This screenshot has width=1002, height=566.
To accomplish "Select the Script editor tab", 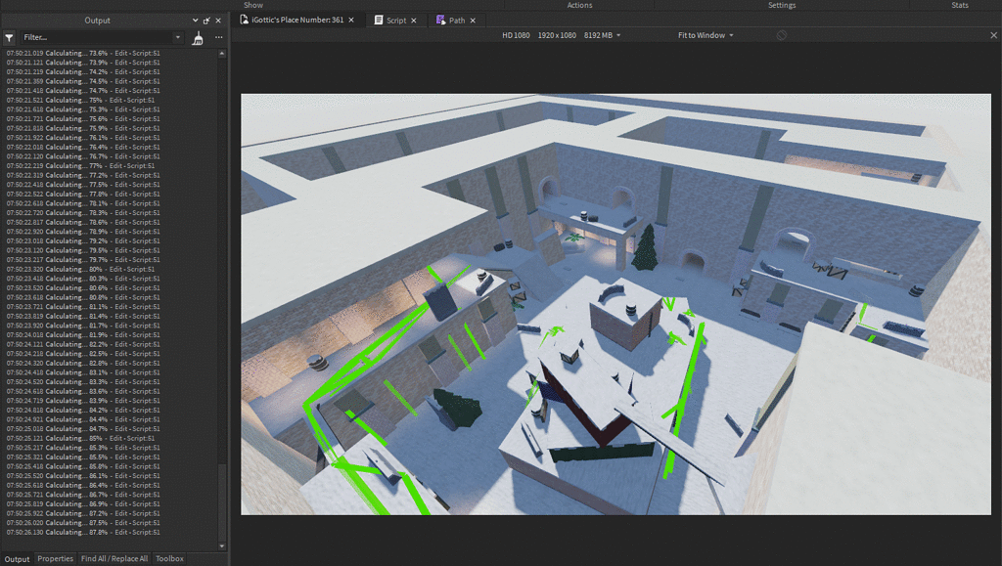I will pos(396,18).
